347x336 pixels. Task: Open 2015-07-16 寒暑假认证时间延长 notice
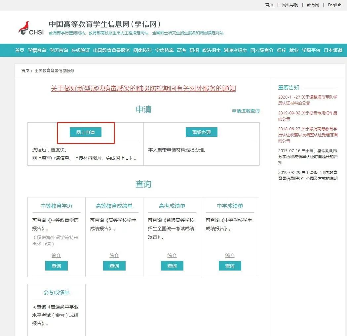[308, 156]
